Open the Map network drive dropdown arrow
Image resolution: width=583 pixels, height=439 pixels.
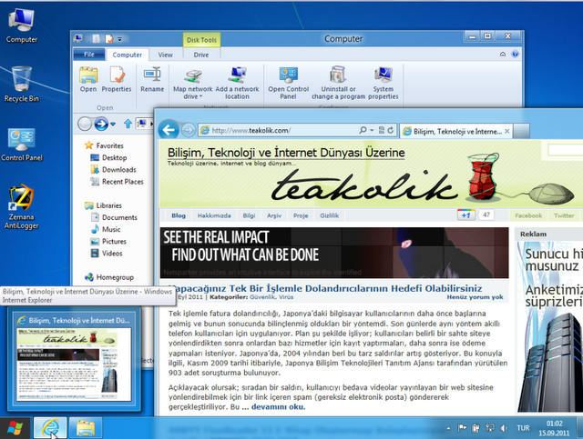point(200,96)
